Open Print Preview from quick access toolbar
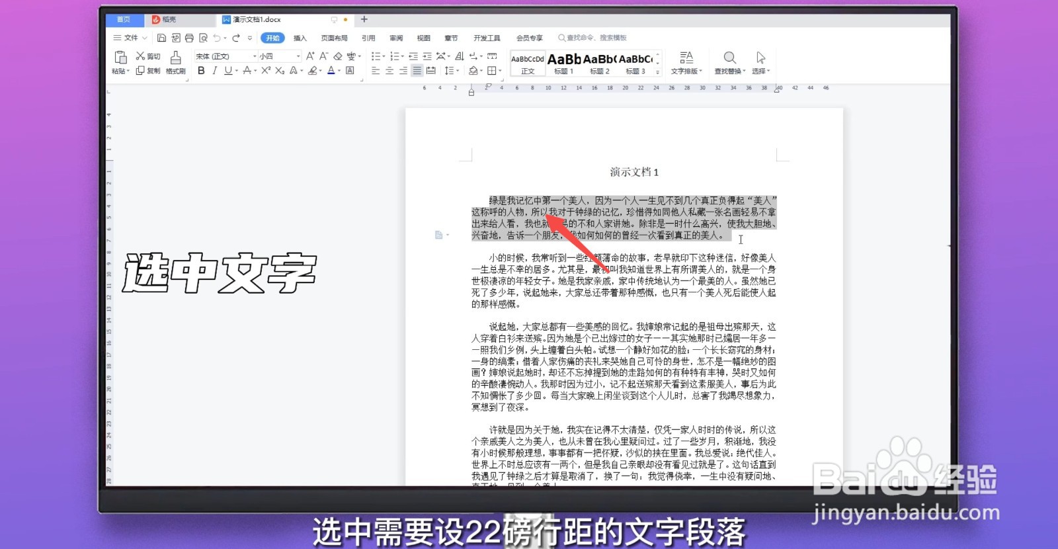This screenshot has height=549, width=1058. [x=203, y=38]
